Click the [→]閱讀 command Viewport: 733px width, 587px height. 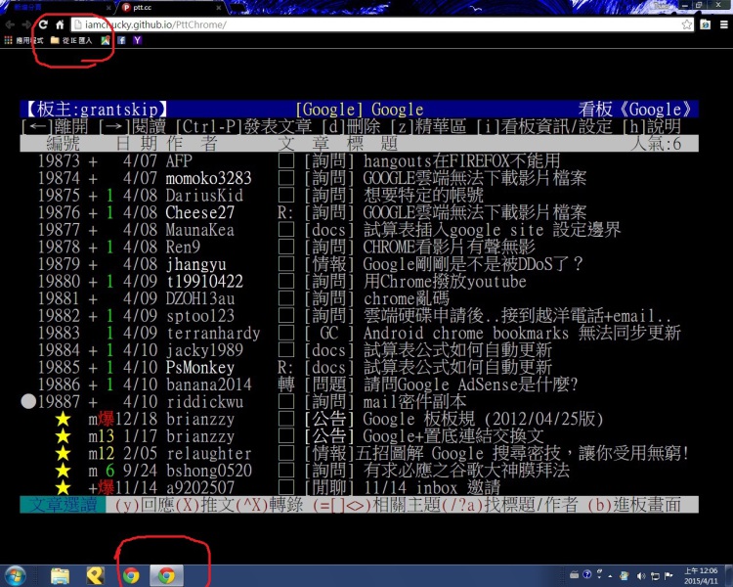coord(132,126)
